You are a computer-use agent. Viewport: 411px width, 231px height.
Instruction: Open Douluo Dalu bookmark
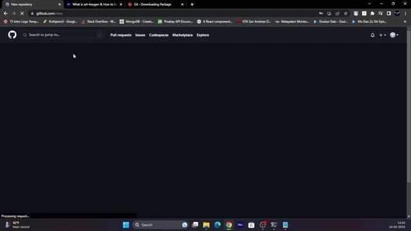pyautogui.click(x=331, y=22)
